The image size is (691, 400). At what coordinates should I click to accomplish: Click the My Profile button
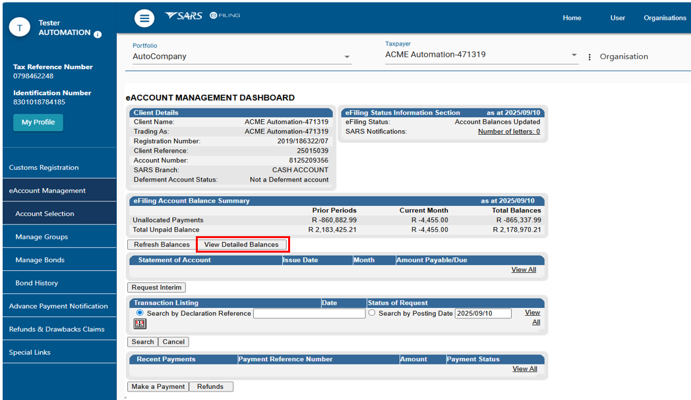pyautogui.click(x=38, y=122)
